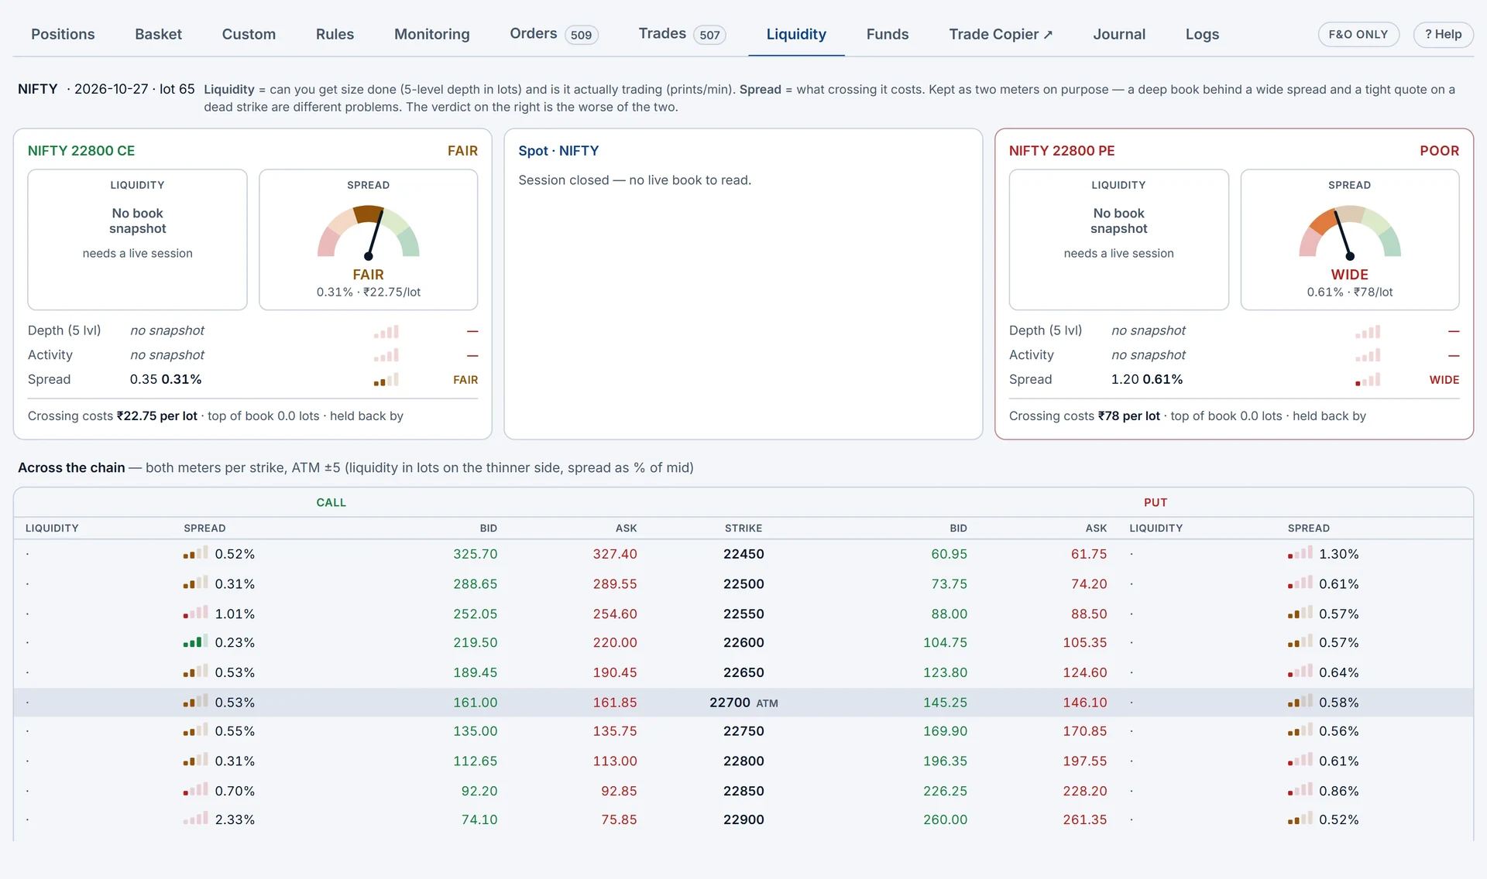Go to the Trades tab
This screenshot has height=879, width=1487.
(x=682, y=34)
